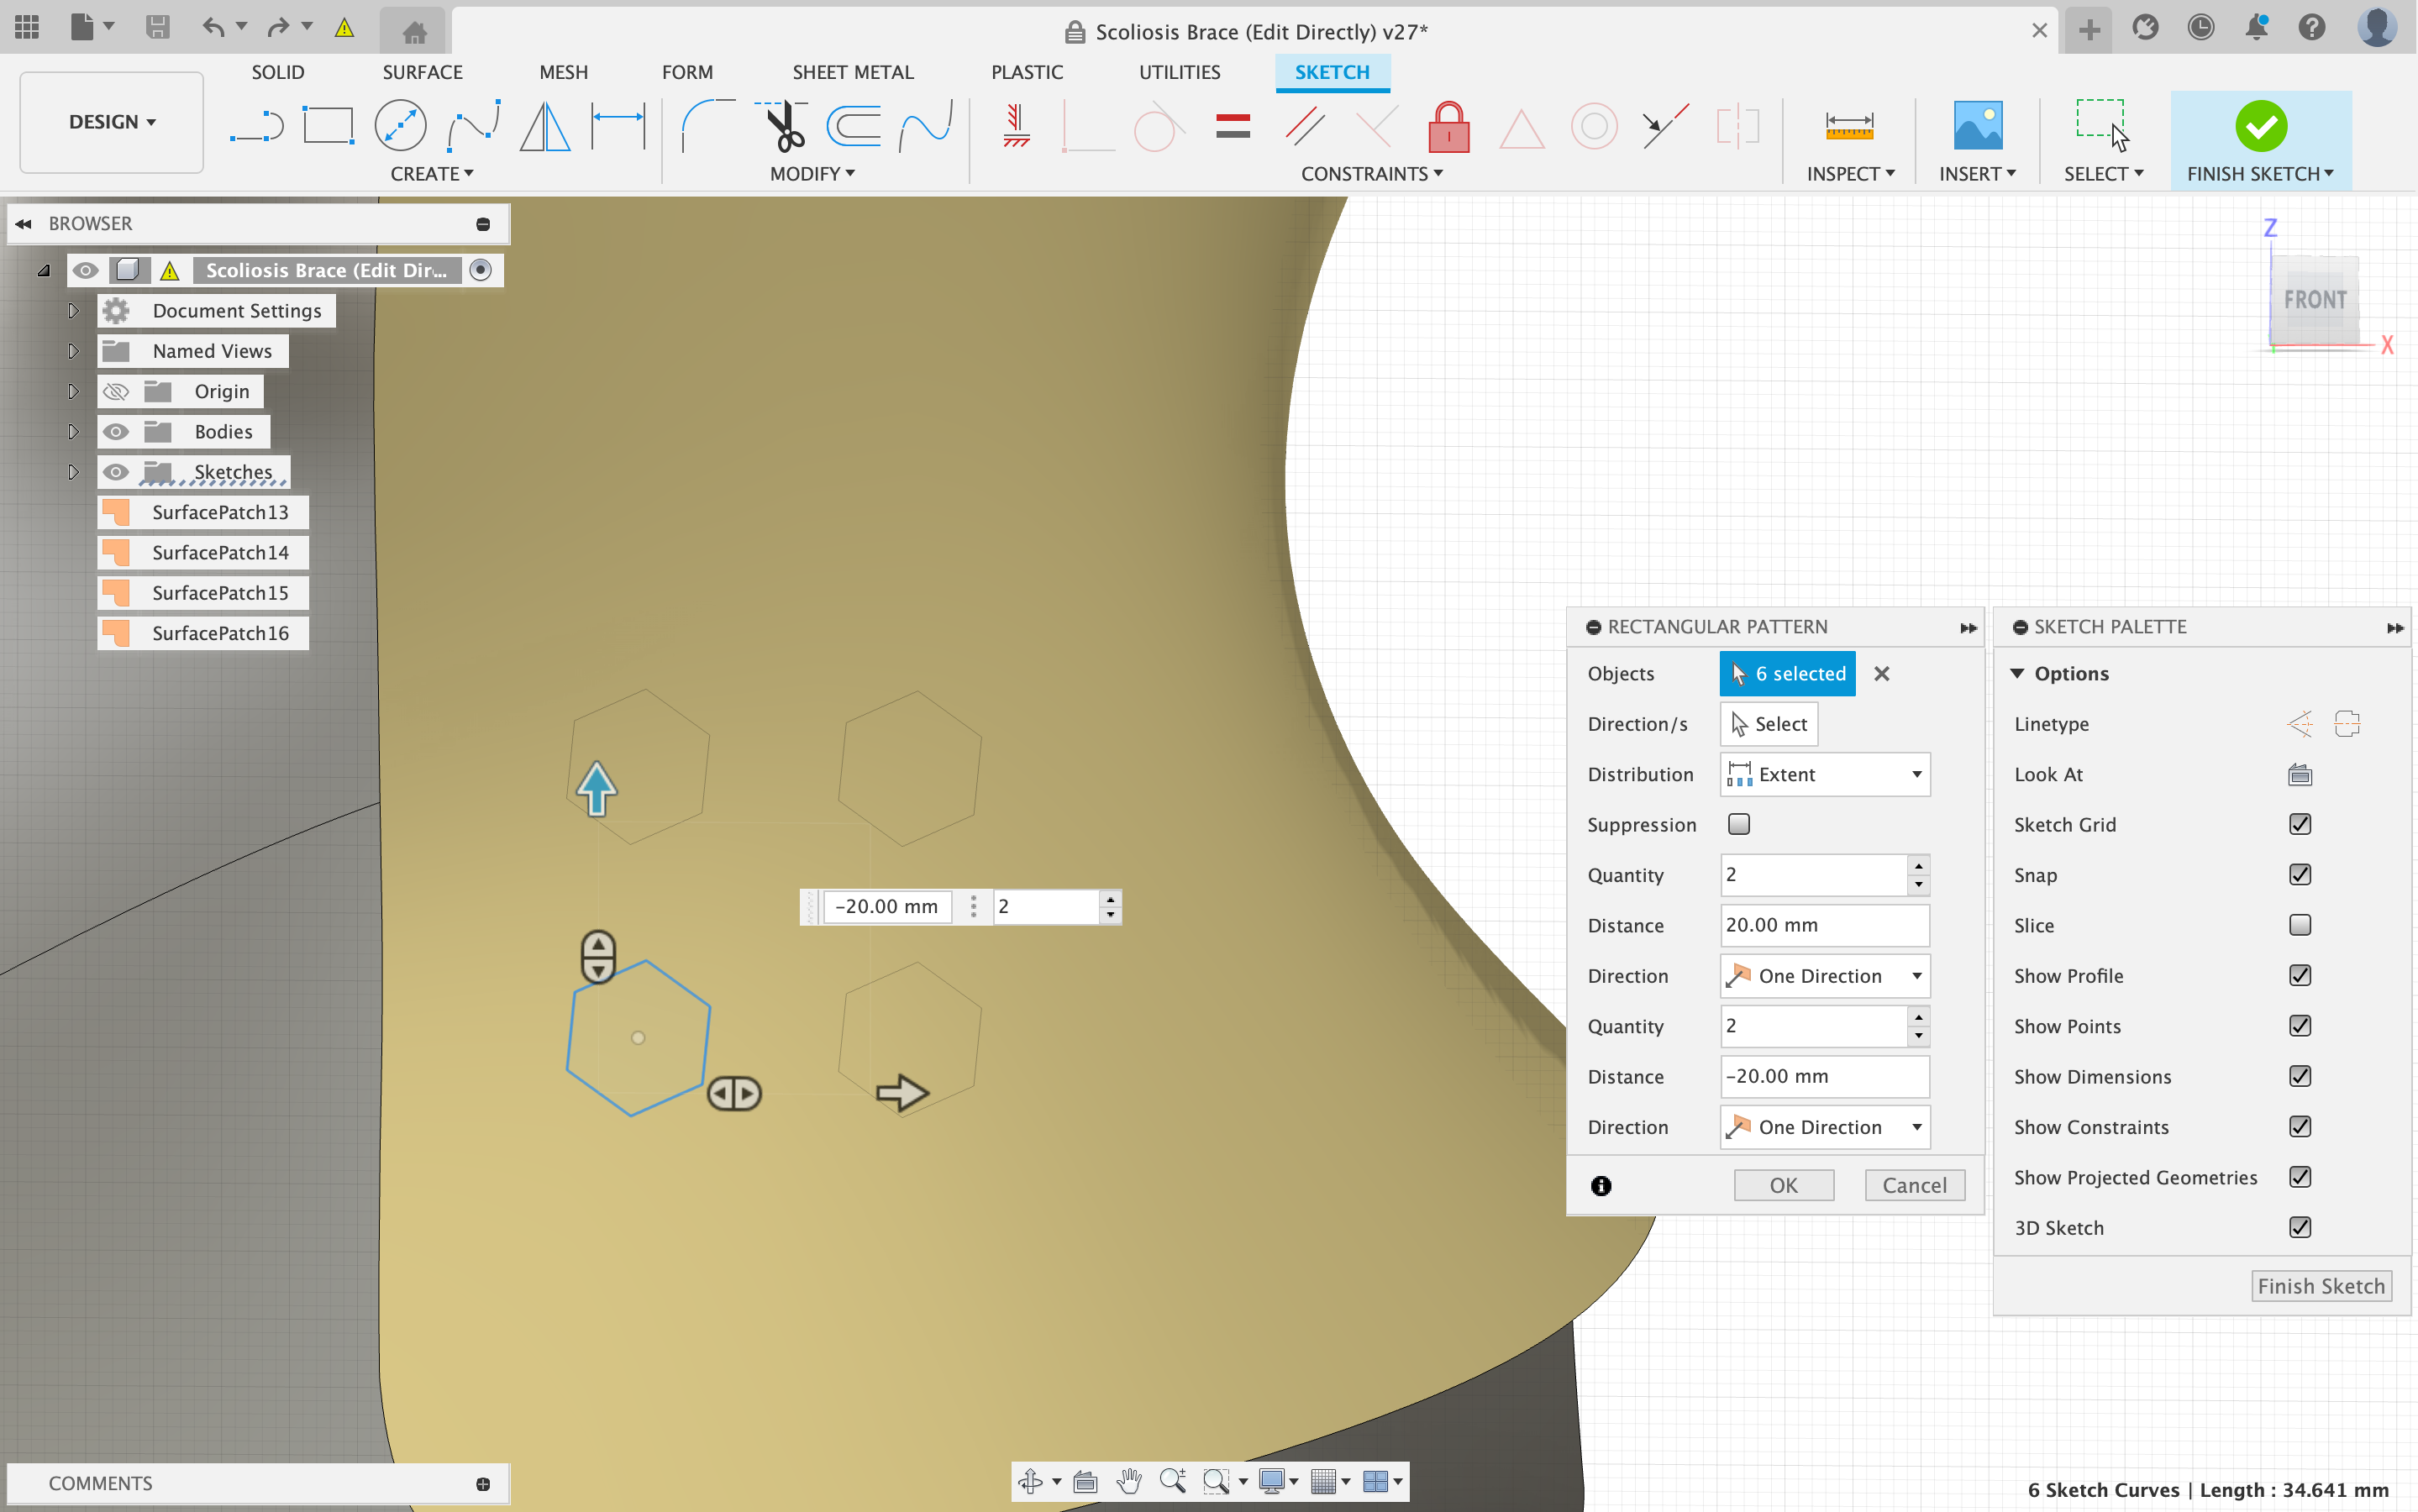Expand the Sketches tree item
Viewport: 2418px width, 1512px height.
pos(71,470)
